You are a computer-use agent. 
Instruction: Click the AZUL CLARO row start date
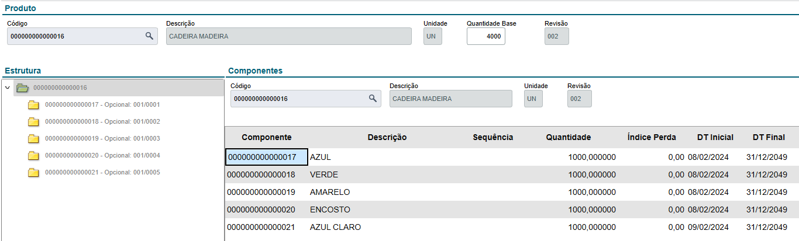tap(708, 228)
